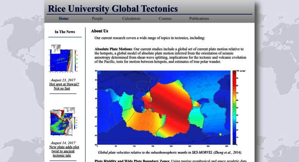The width and height of the screenshot is (299, 162).
Task: Click the SKS-MORVEL figure caption
Action: (170, 152)
